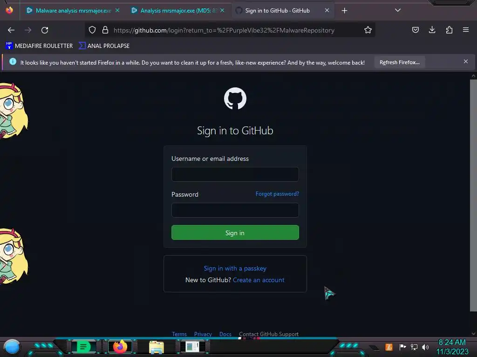Choose Sign in with a passkey
This screenshot has height=357, width=477.
235,268
